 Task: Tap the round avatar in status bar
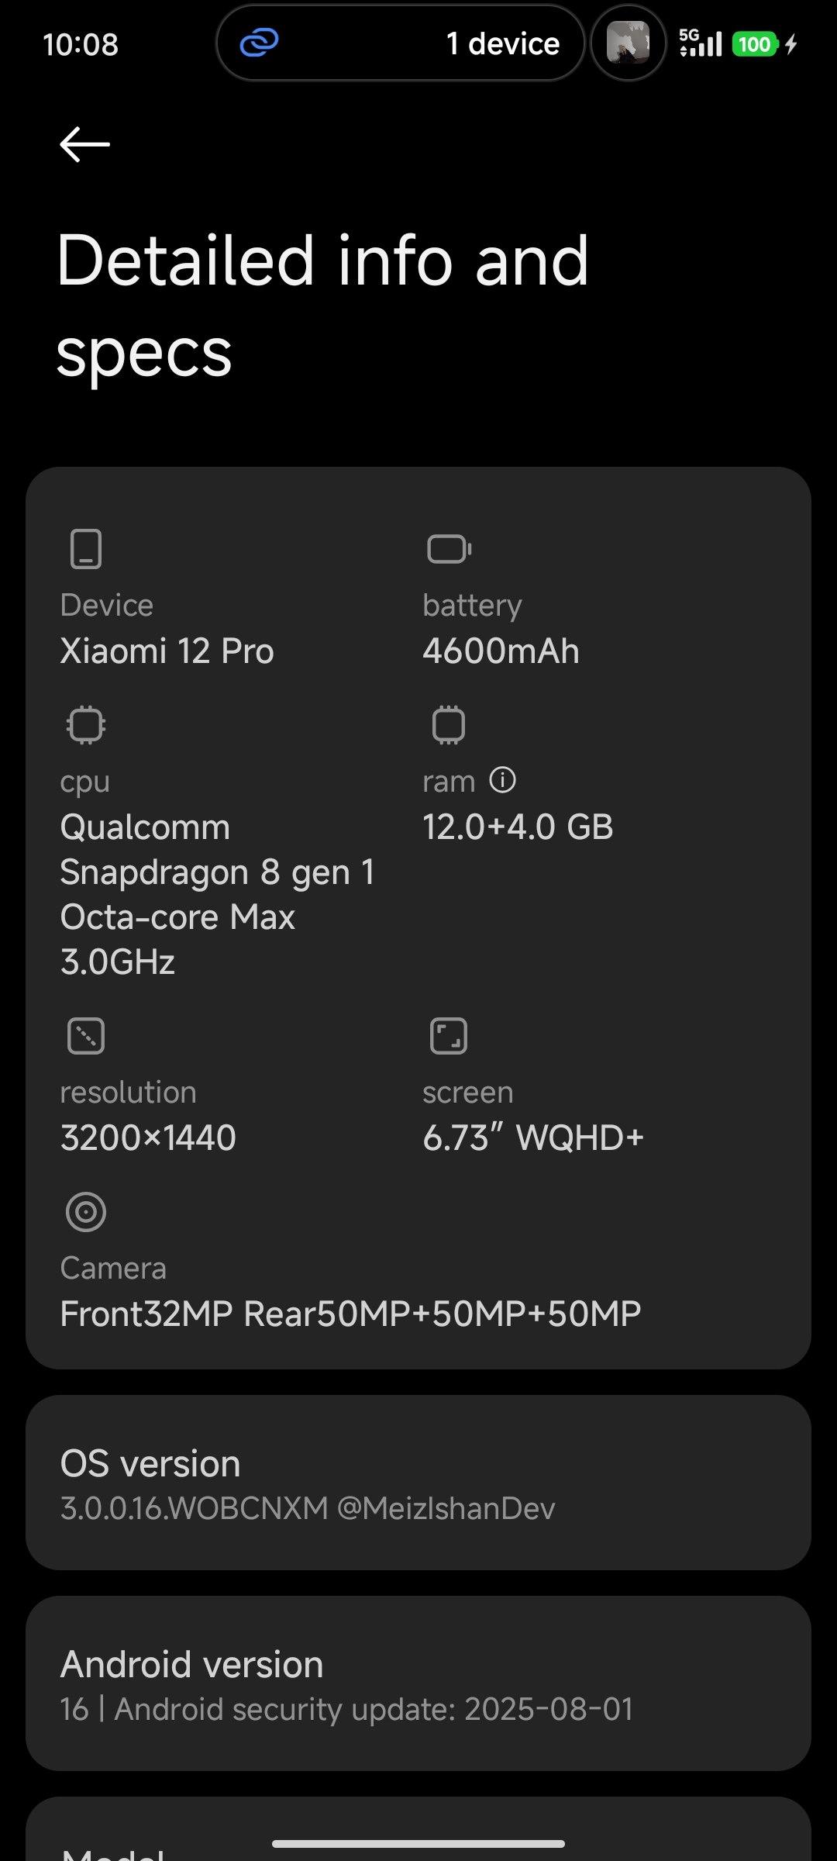pos(628,43)
